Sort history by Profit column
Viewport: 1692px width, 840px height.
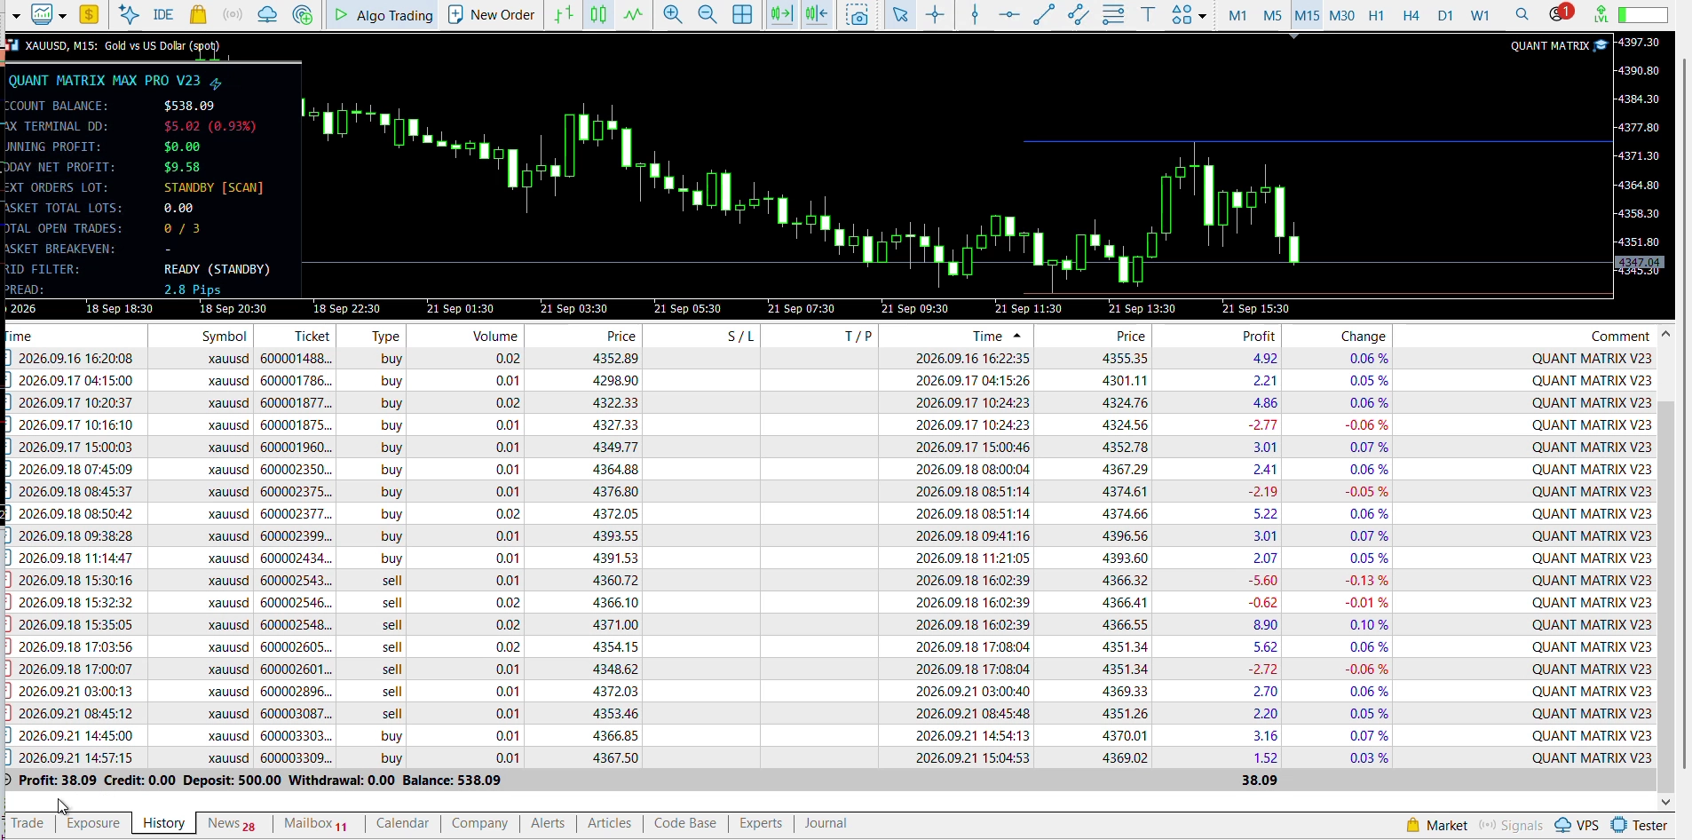[x=1216, y=336]
